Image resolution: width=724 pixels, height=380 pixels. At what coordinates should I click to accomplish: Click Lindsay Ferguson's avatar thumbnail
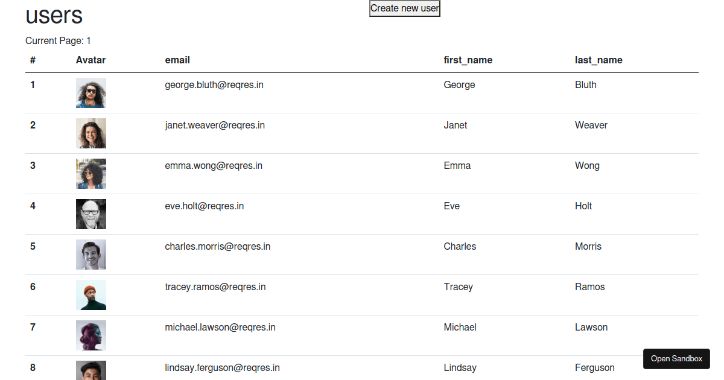pos(91,370)
